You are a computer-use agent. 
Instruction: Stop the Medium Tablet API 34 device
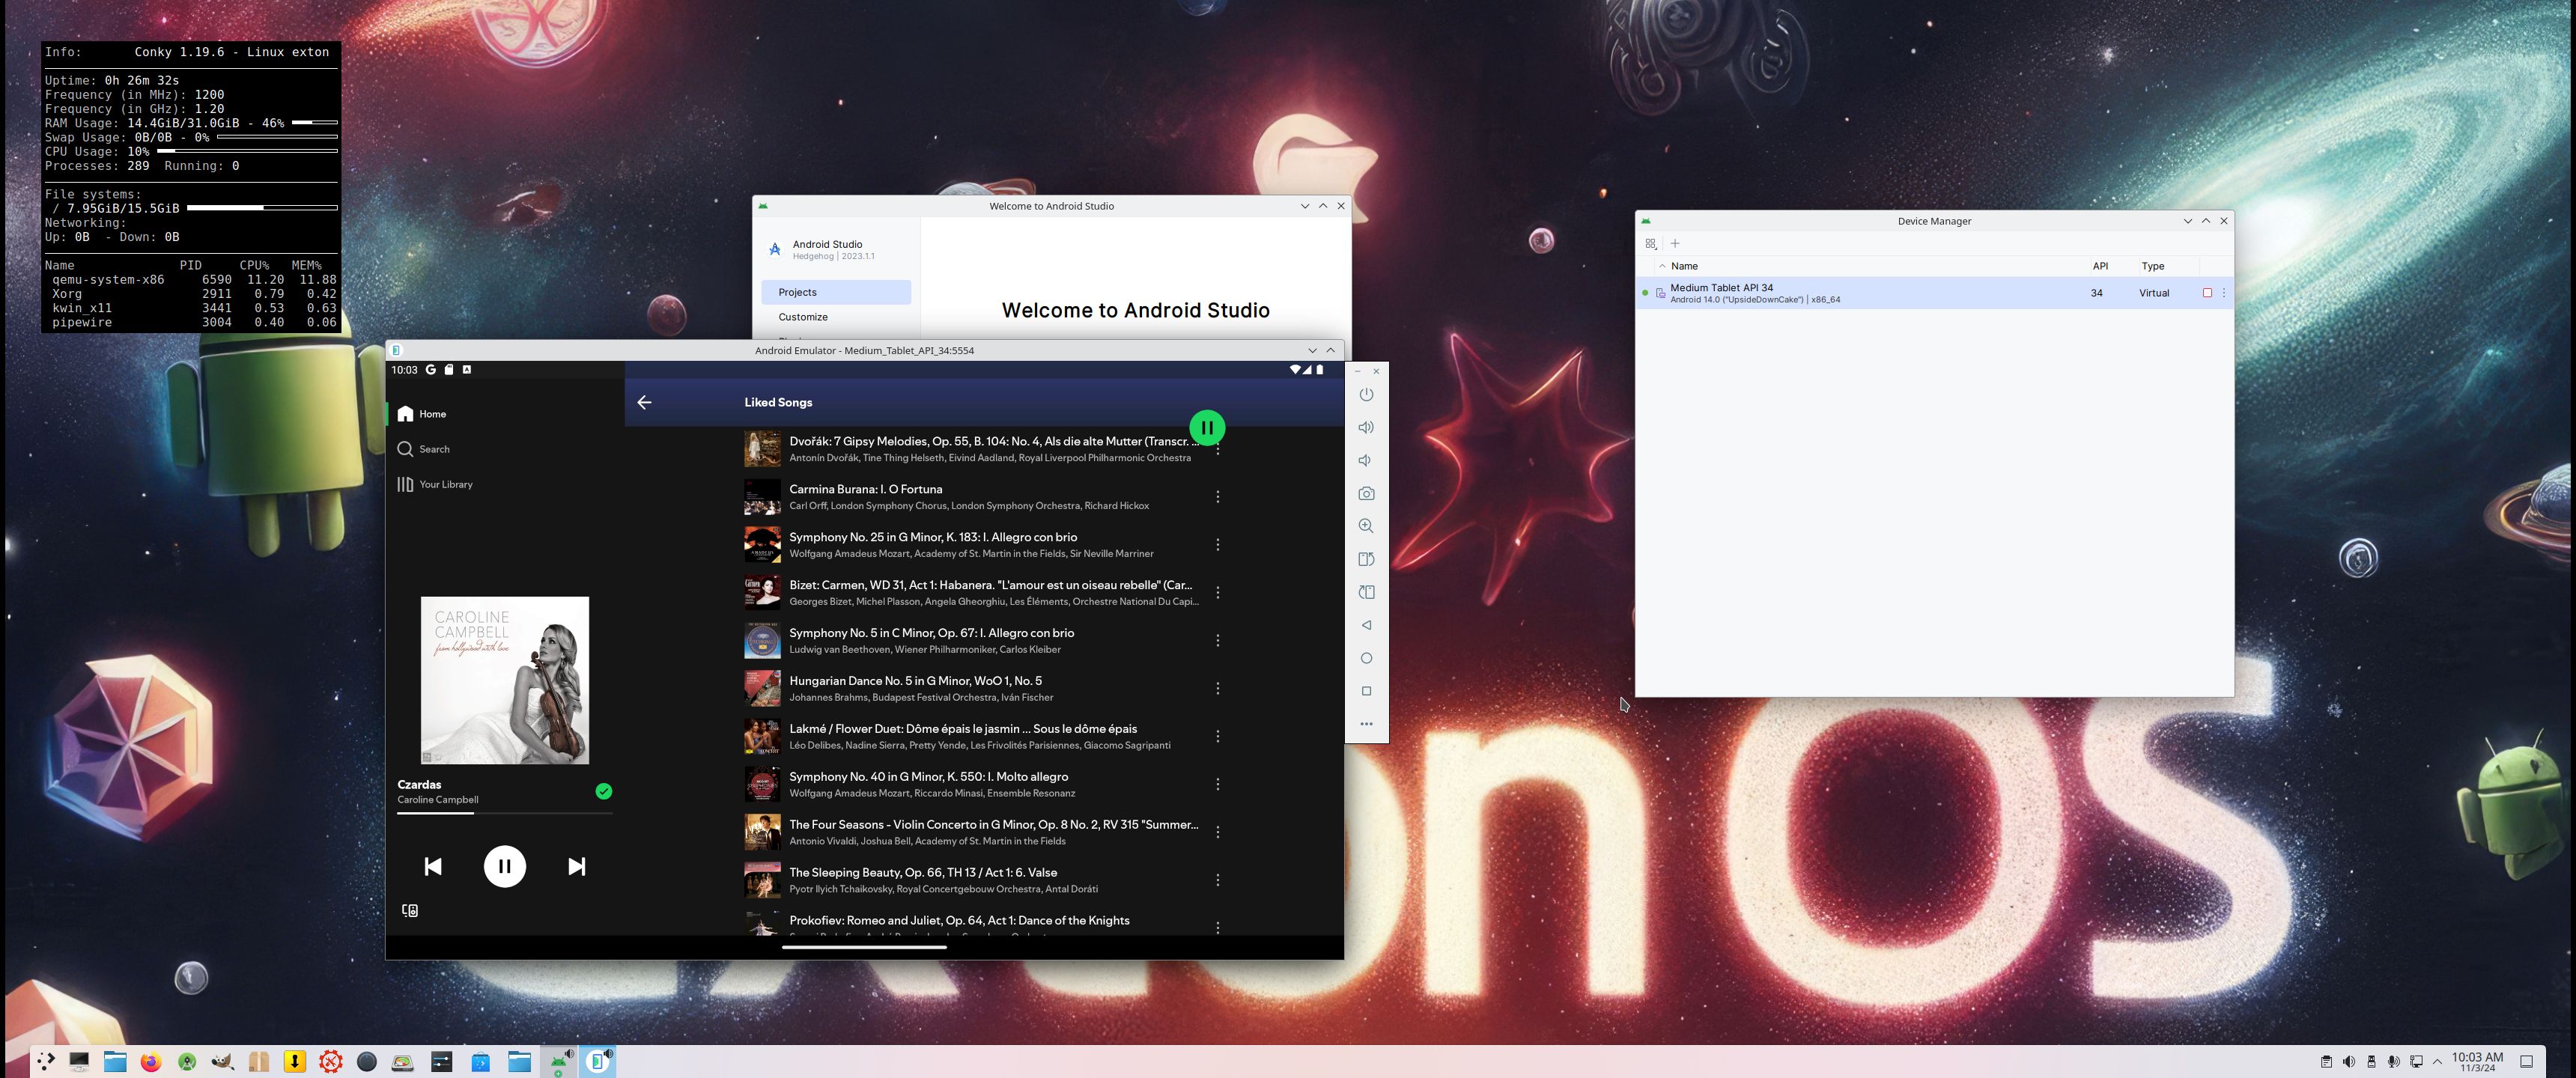coord(2207,293)
